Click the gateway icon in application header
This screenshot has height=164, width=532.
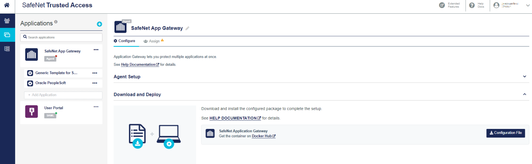coord(120,27)
